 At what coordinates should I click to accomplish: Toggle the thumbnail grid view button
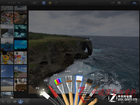click(x=44, y=3)
